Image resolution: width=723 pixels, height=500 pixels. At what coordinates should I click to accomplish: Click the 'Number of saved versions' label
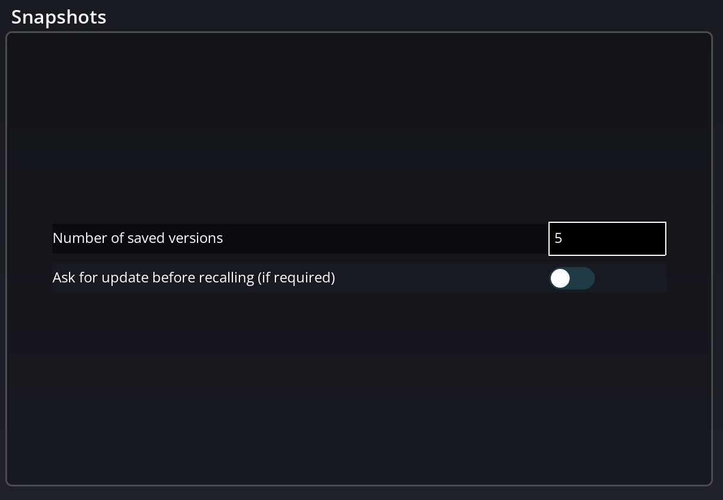coord(138,238)
